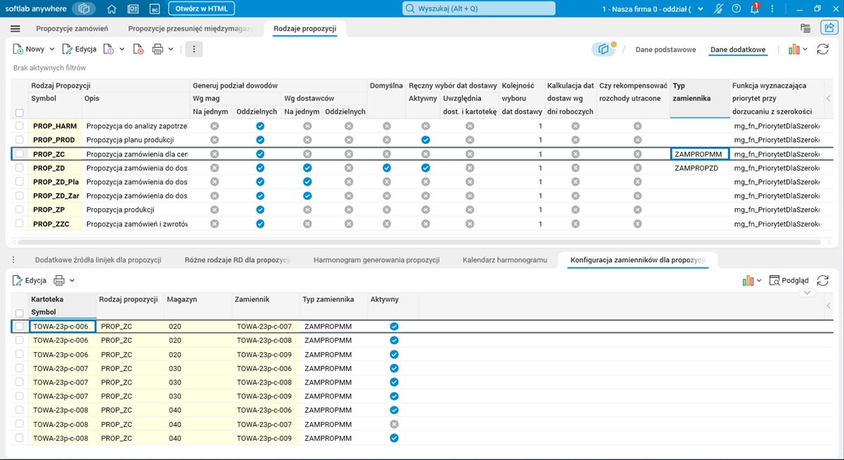
Task: Switch to the Dane podstawowe view
Action: click(665, 49)
